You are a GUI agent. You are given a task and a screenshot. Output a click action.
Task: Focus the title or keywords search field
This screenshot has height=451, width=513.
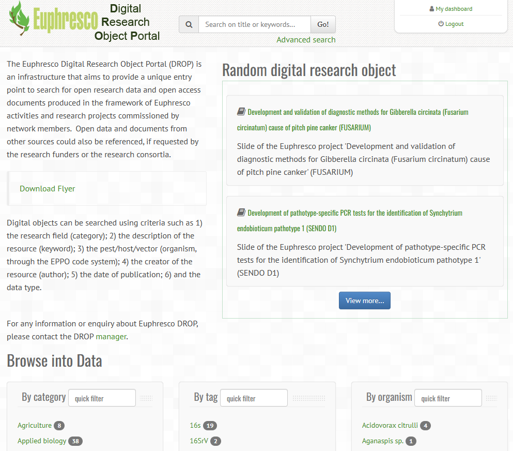click(254, 24)
